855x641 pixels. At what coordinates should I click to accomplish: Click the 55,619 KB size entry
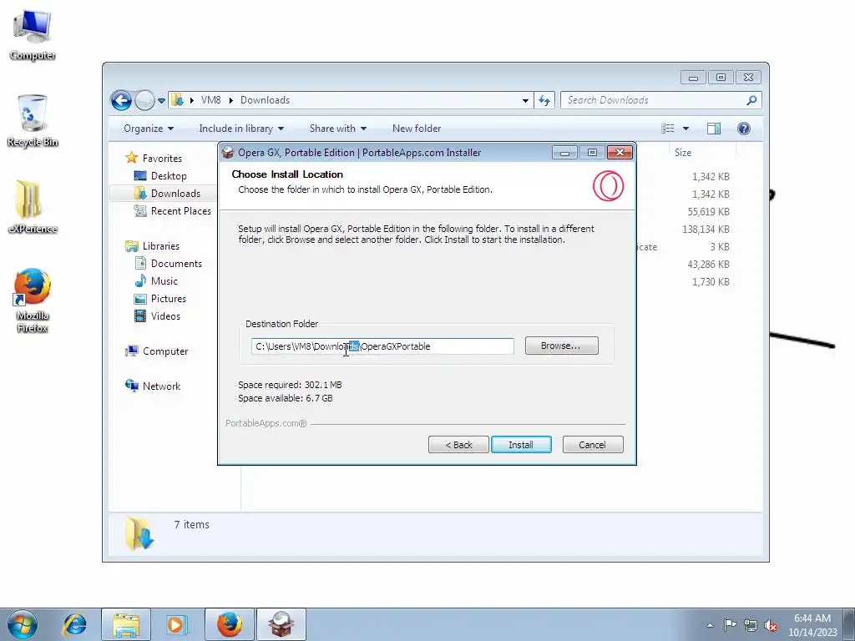tap(708, 212)
